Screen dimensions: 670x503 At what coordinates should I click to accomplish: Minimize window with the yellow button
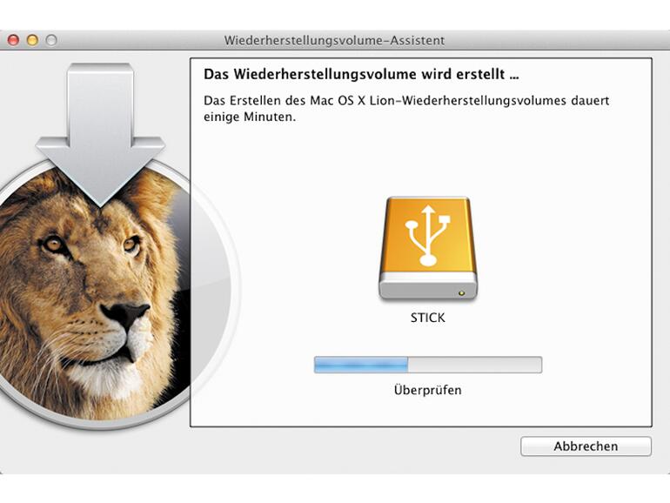[x=32, y=40]
